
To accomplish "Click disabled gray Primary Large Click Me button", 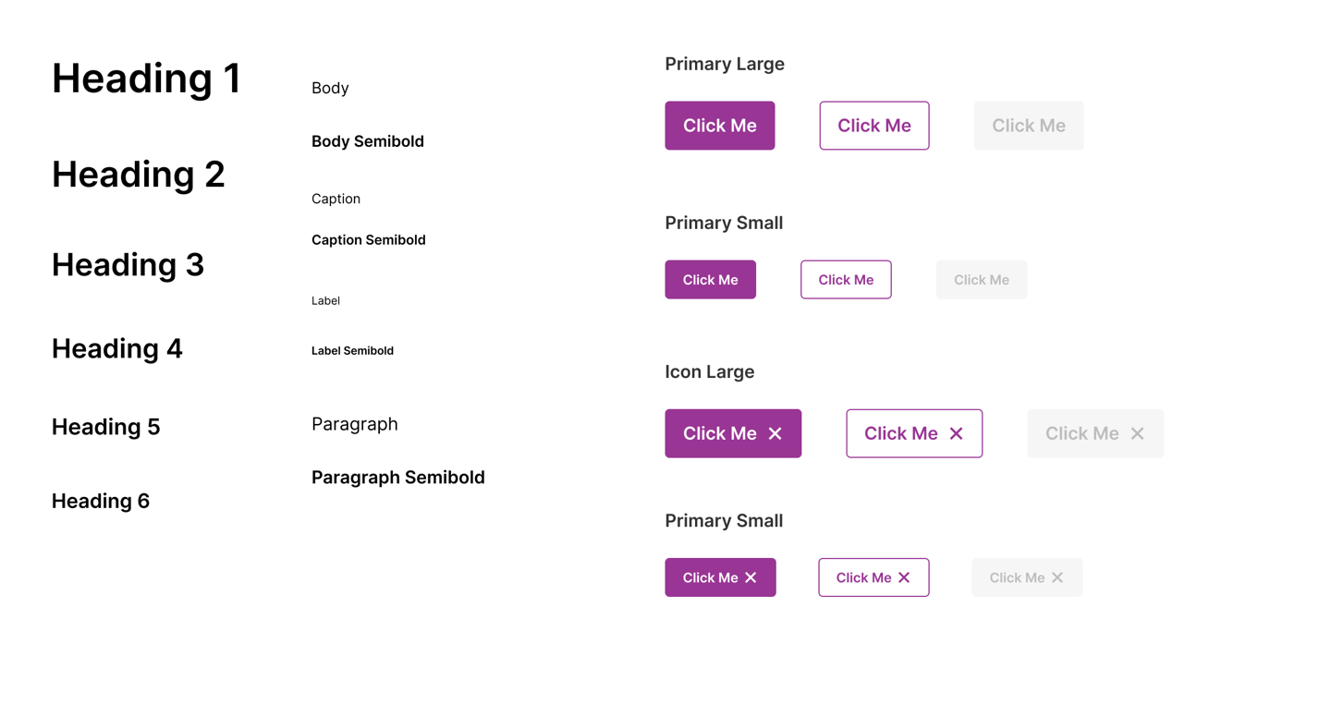I will [1029, 126].
